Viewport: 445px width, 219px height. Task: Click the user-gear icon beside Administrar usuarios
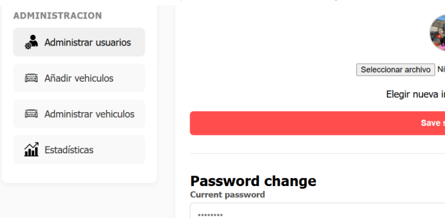click(31, 42)
